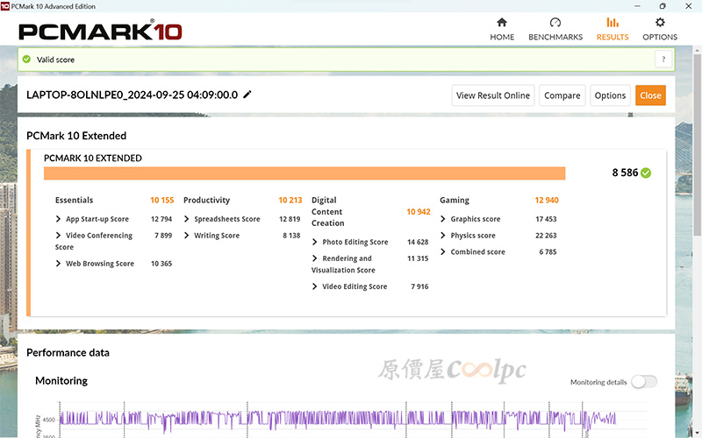Switch to the BENCHMARKS tab

[555, 30]
